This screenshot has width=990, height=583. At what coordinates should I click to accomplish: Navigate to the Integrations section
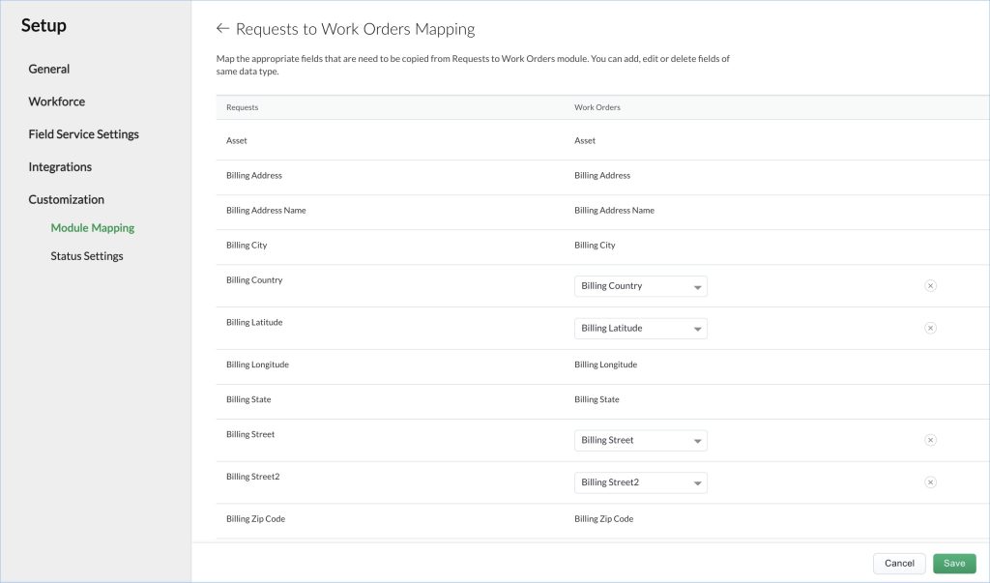pos(60,166)
